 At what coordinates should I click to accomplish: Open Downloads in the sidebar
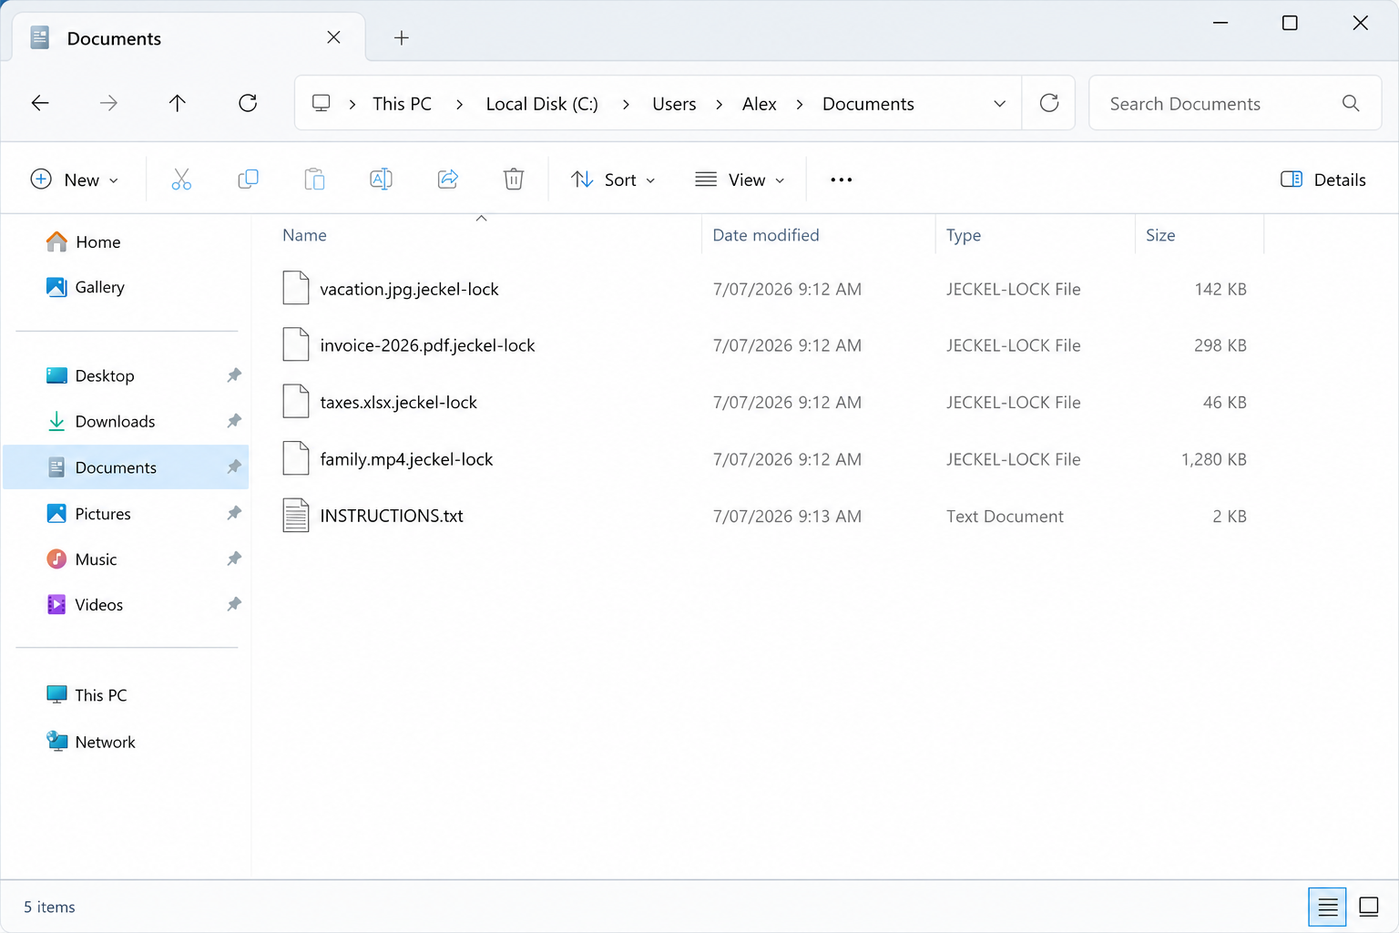tap(100, 421)
